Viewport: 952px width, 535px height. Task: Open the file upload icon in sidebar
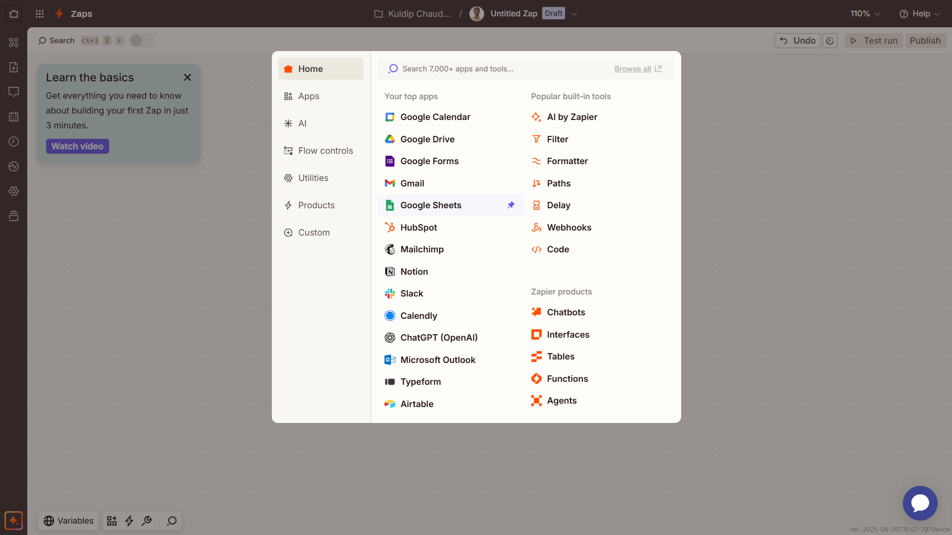tap(13, 67)
